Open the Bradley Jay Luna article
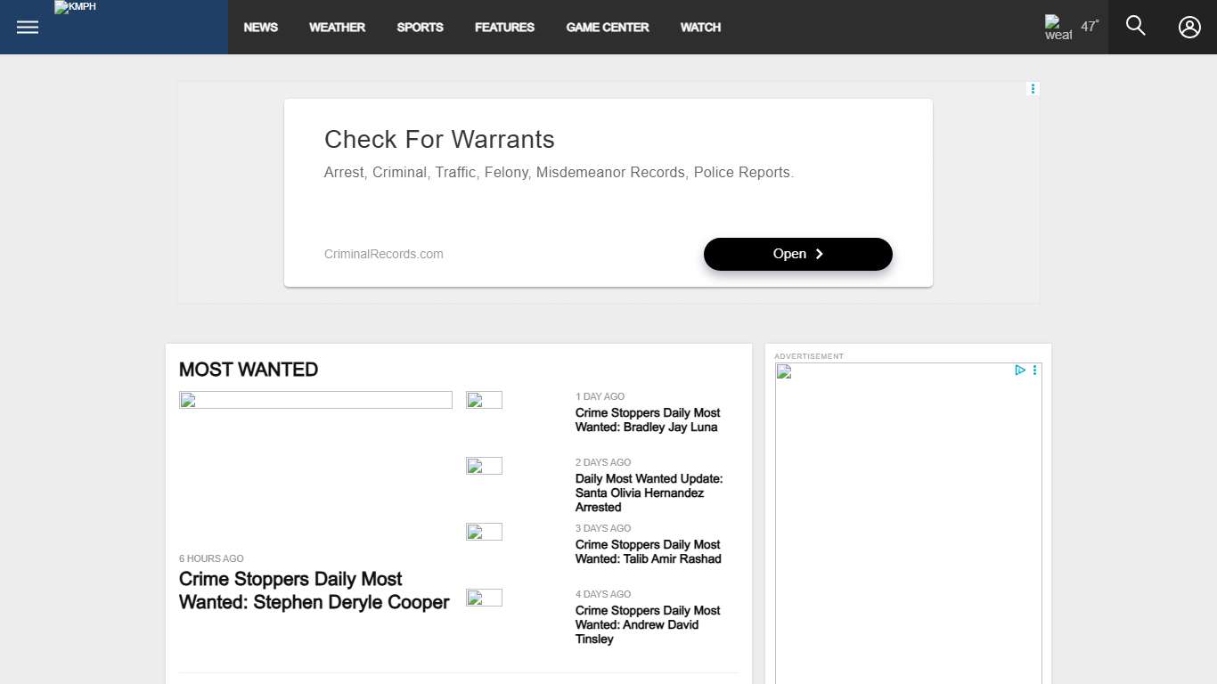This screenshot has height=684, width=1217. click(648, 419)
